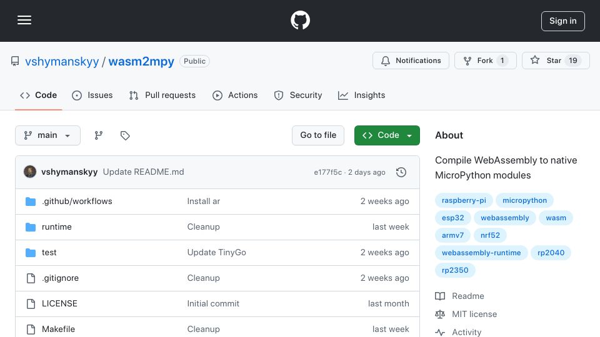
Task: Click the LICENSE file icon
Action: (x=31, y=304)
